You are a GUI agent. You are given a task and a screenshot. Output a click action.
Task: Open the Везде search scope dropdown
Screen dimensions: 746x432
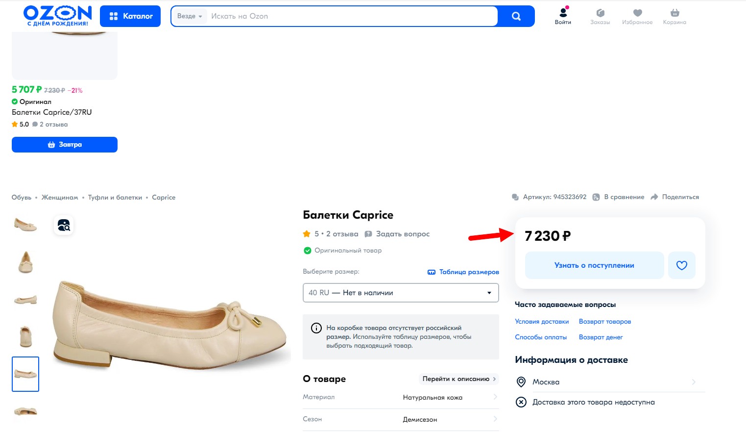point(190,16)
